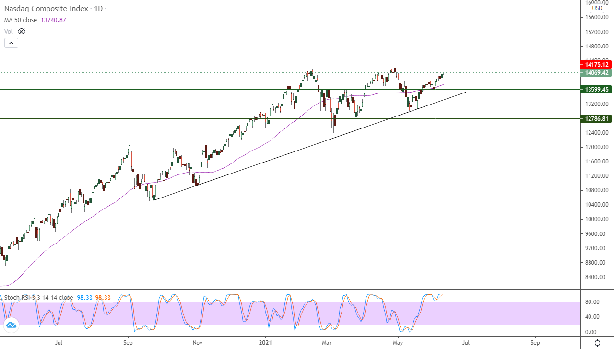The height and width of the screenshot is (349, 614).
Task: Select the Stoch RSI indicator legend
Action: [x=38, y=297]
